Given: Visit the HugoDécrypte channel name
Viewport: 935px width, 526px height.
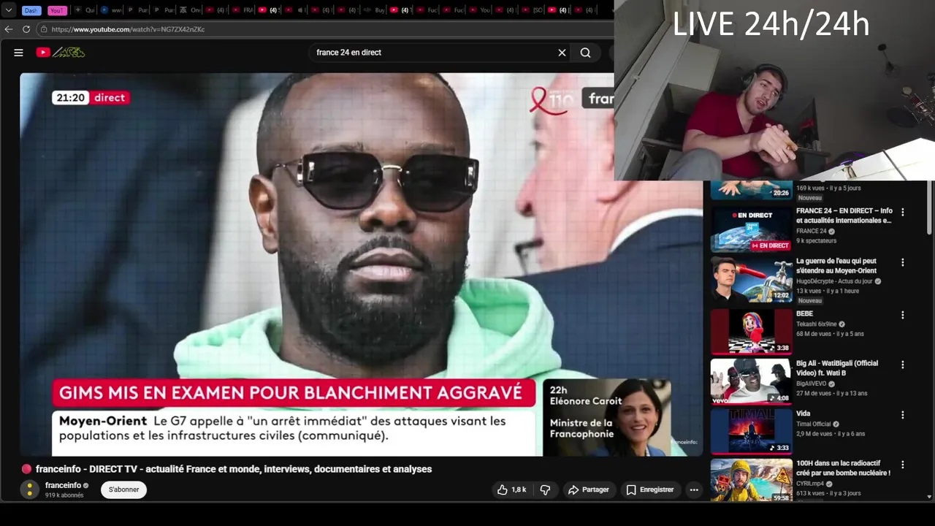Looking at the screenshot, I should (x=834, y=281).
